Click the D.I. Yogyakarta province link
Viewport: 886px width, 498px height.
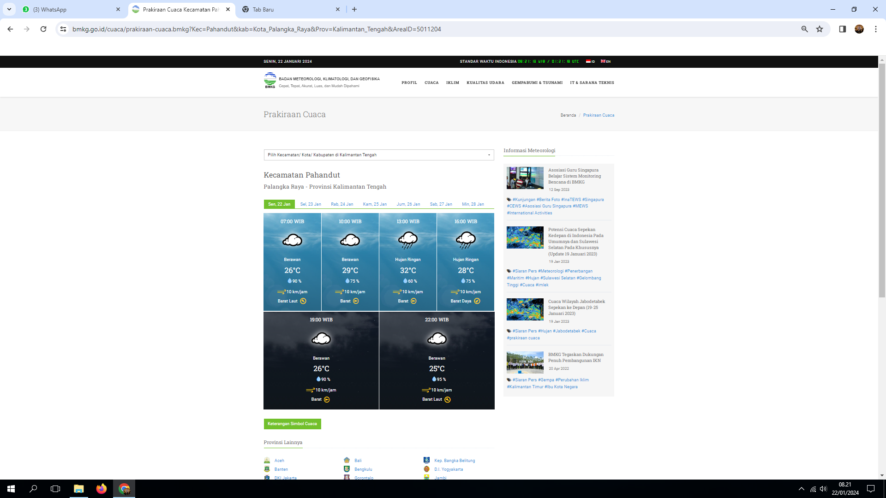(449, 469)
